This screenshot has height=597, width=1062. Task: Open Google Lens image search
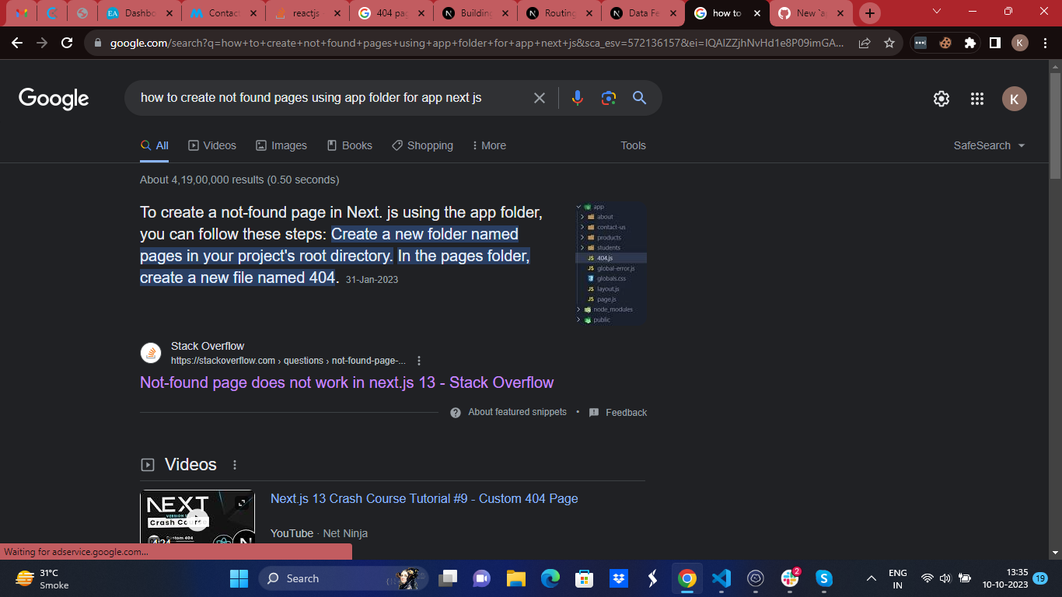608,98
